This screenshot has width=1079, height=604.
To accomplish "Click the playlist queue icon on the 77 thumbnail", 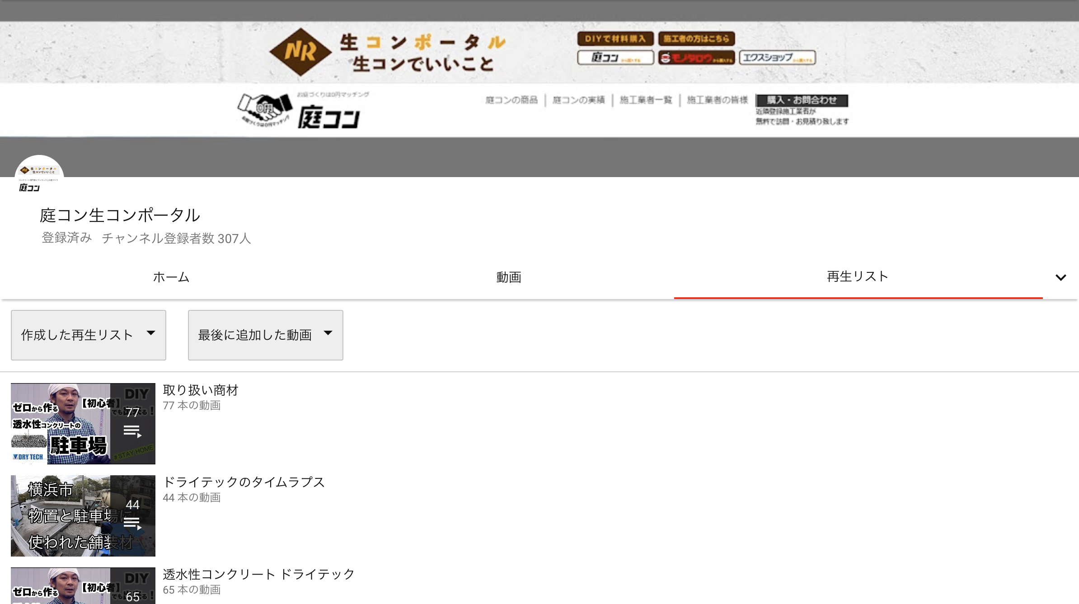I will pyautogui.click(x=132, y=431).
